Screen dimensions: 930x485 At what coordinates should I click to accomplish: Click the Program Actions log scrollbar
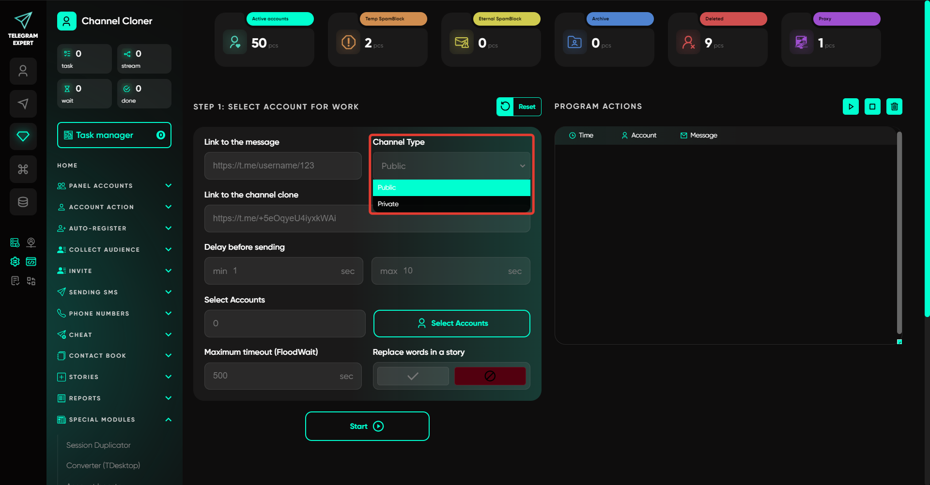(899, 232)
